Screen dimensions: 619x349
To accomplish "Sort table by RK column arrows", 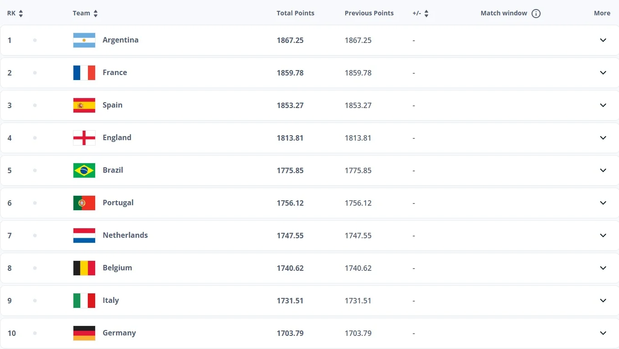I will (x=21, y=14).
